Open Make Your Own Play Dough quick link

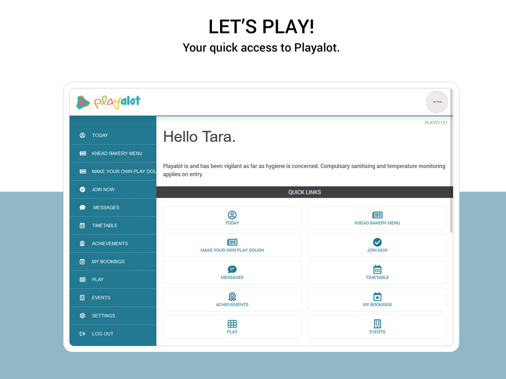tap(232, 246)
